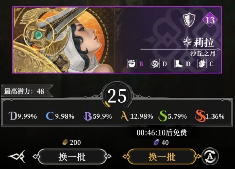This screenshot has width=235, height=169.
Task: Click the 最高潜力 48 banner tag
Action: point(27,91)
